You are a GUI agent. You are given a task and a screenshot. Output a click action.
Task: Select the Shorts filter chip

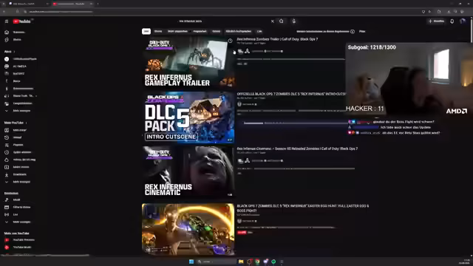point(158,31)
